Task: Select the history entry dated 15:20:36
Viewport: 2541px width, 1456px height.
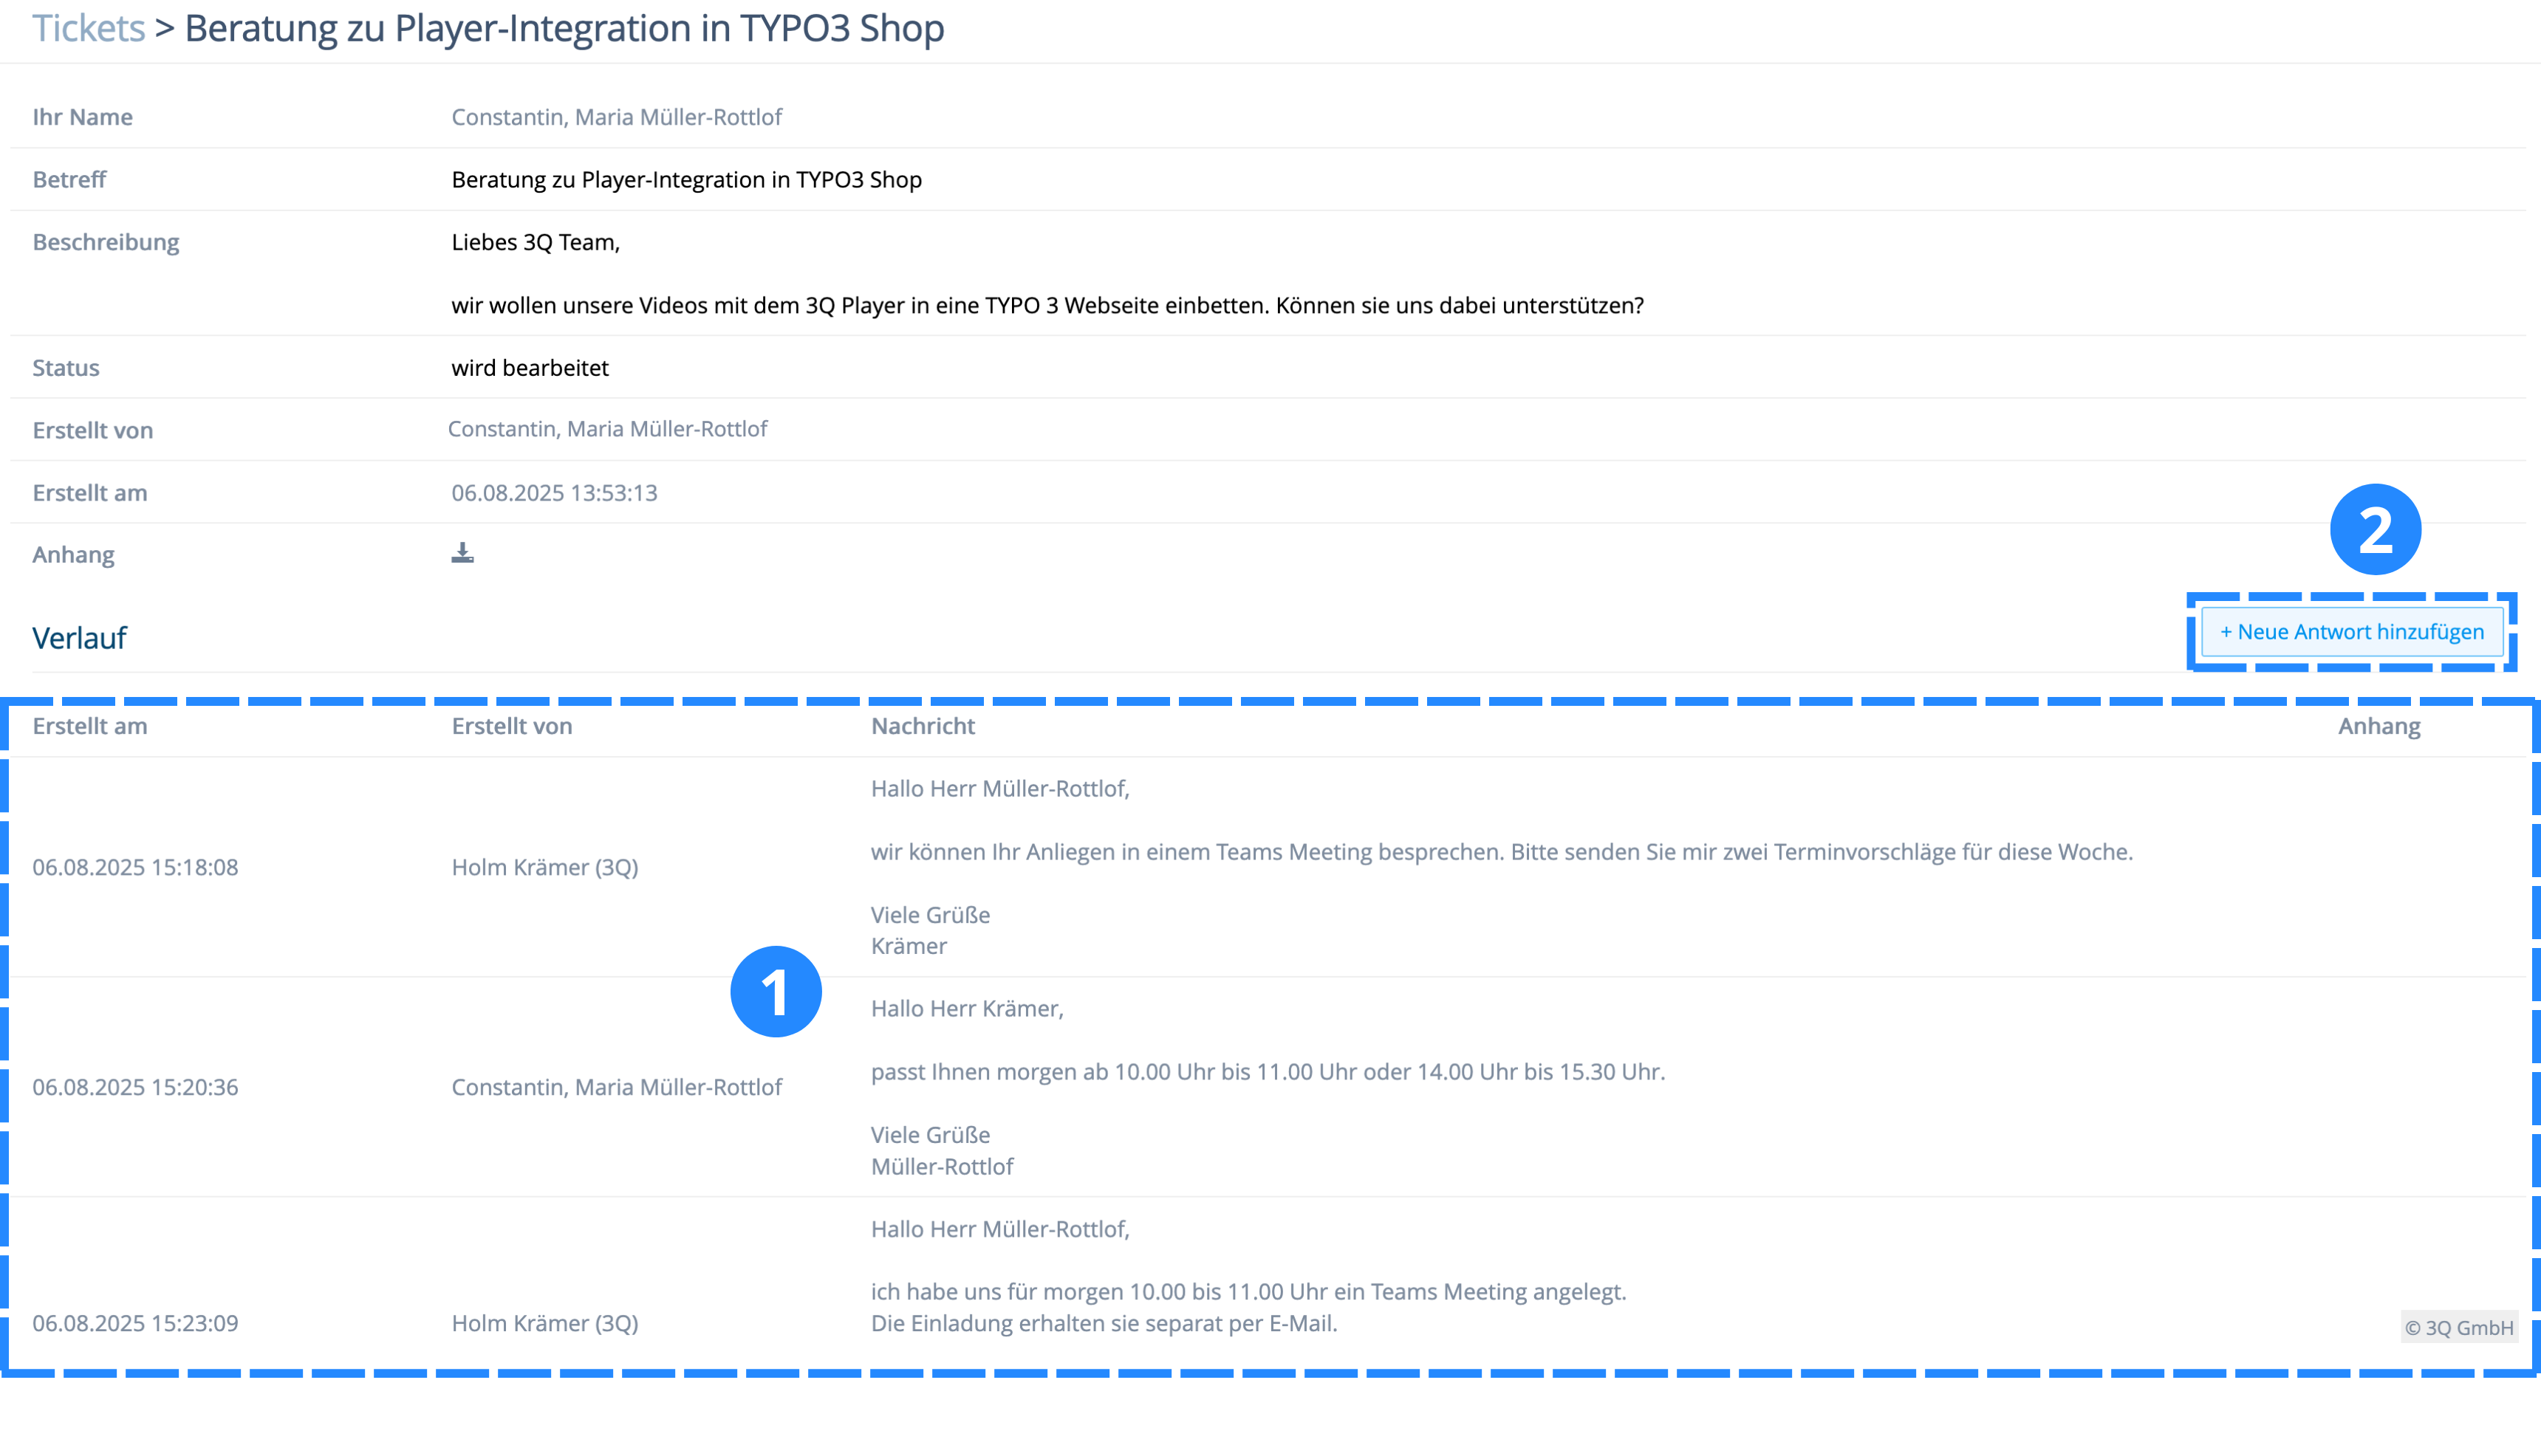Action: 135,1087
